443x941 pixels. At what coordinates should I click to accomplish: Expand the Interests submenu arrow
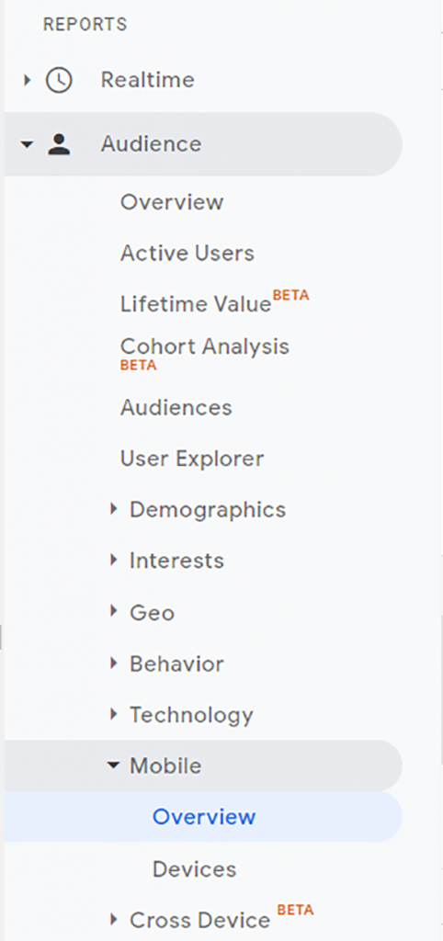pos(114,560)
